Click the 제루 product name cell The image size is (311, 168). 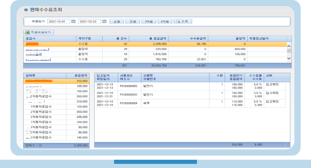[x=146, y=103]
